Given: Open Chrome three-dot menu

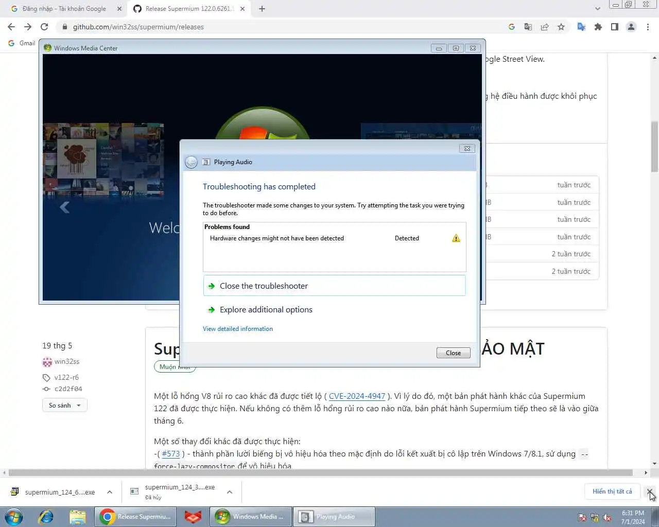Looking at the screenshot, I should [x=648, y=27].
